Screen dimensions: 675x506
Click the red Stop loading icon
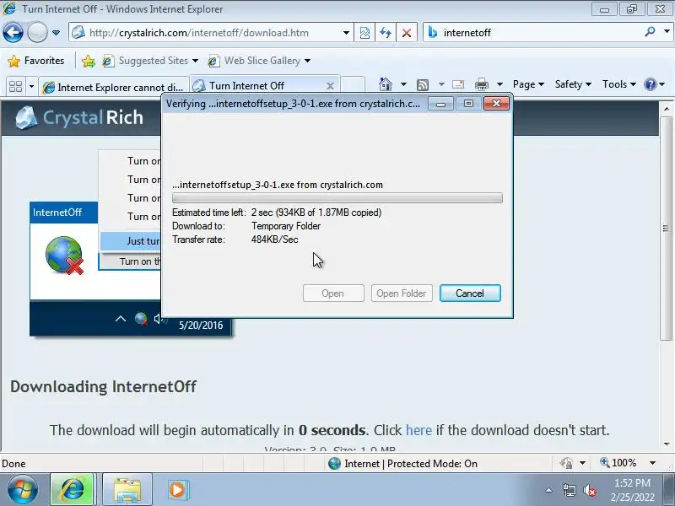click(407, 33)
